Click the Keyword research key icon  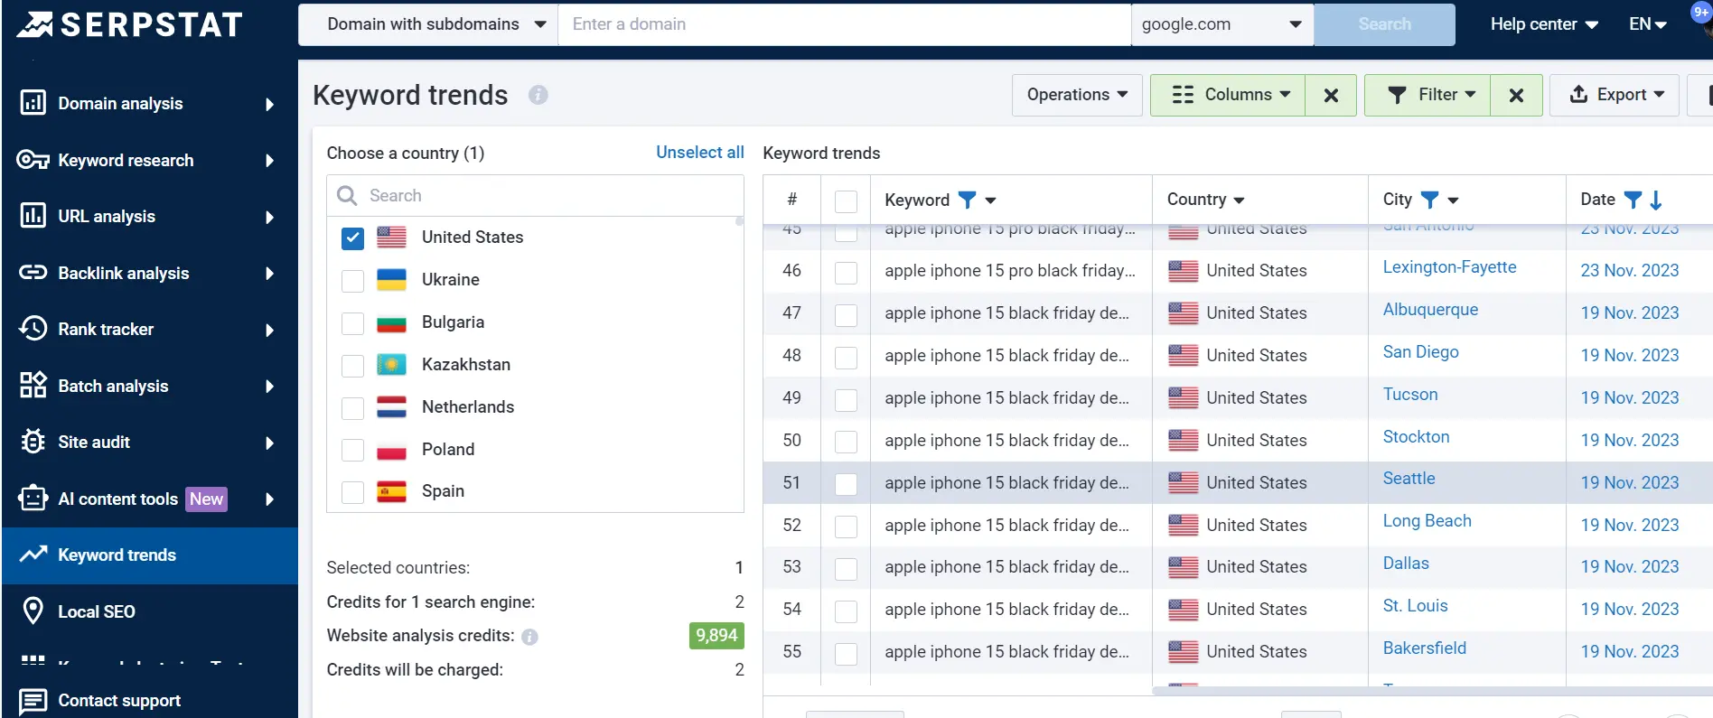(33, 160)
